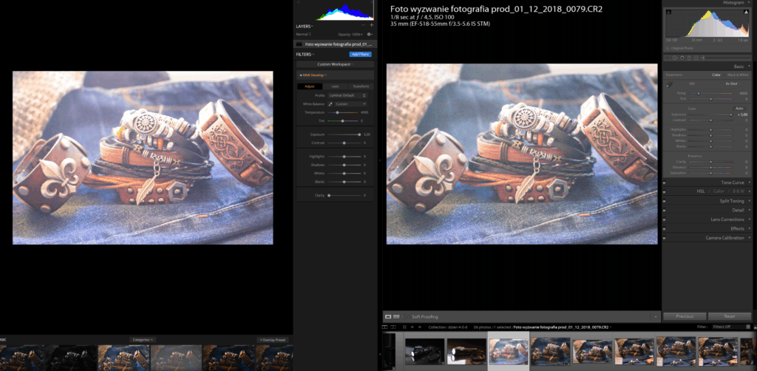Select the Lightroom red eye correction tool

click(x=682, y=58)
